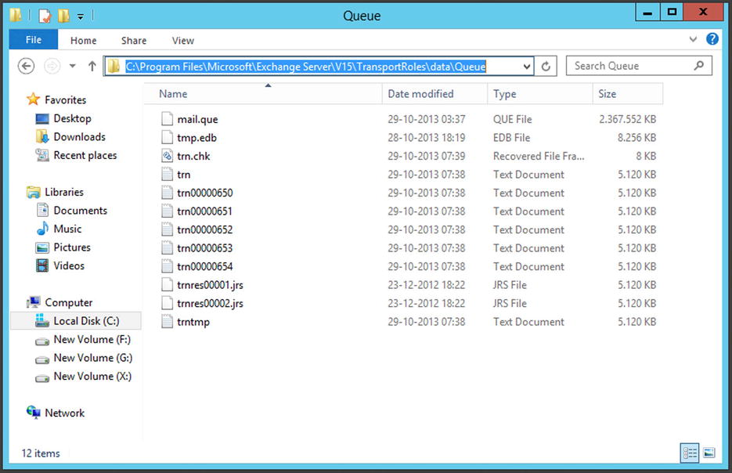Click the tmp.edb file icon
Image resolution: width=732 pixels, height=473 pixels.
pyautogui.click(x=167, y=137)
